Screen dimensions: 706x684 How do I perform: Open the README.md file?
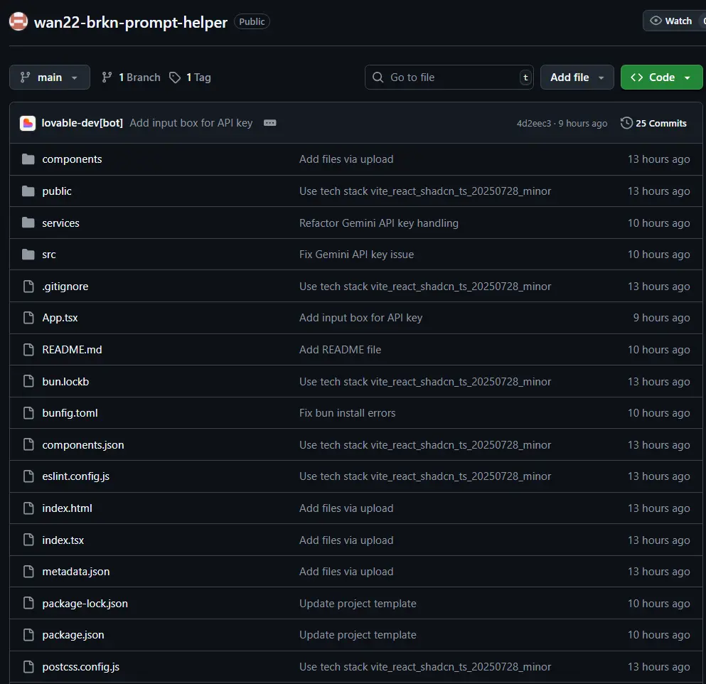pos(72,350)
